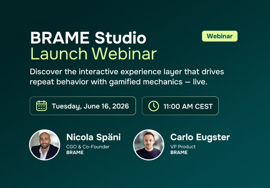Click the 'CGO & Co-Founder' title text
This screenshot has height=188, width=270.
[x=88, y=147]
